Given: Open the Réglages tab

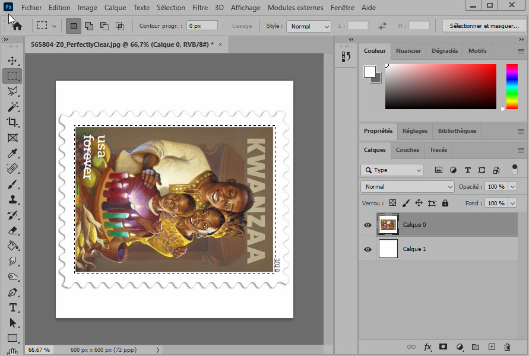Looking at the screenshot, I should (x=414, y=131).
